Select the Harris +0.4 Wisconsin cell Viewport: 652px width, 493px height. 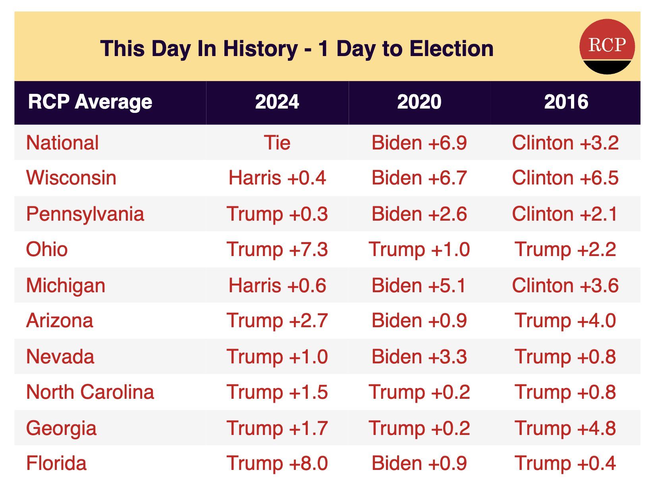point(277,178)
